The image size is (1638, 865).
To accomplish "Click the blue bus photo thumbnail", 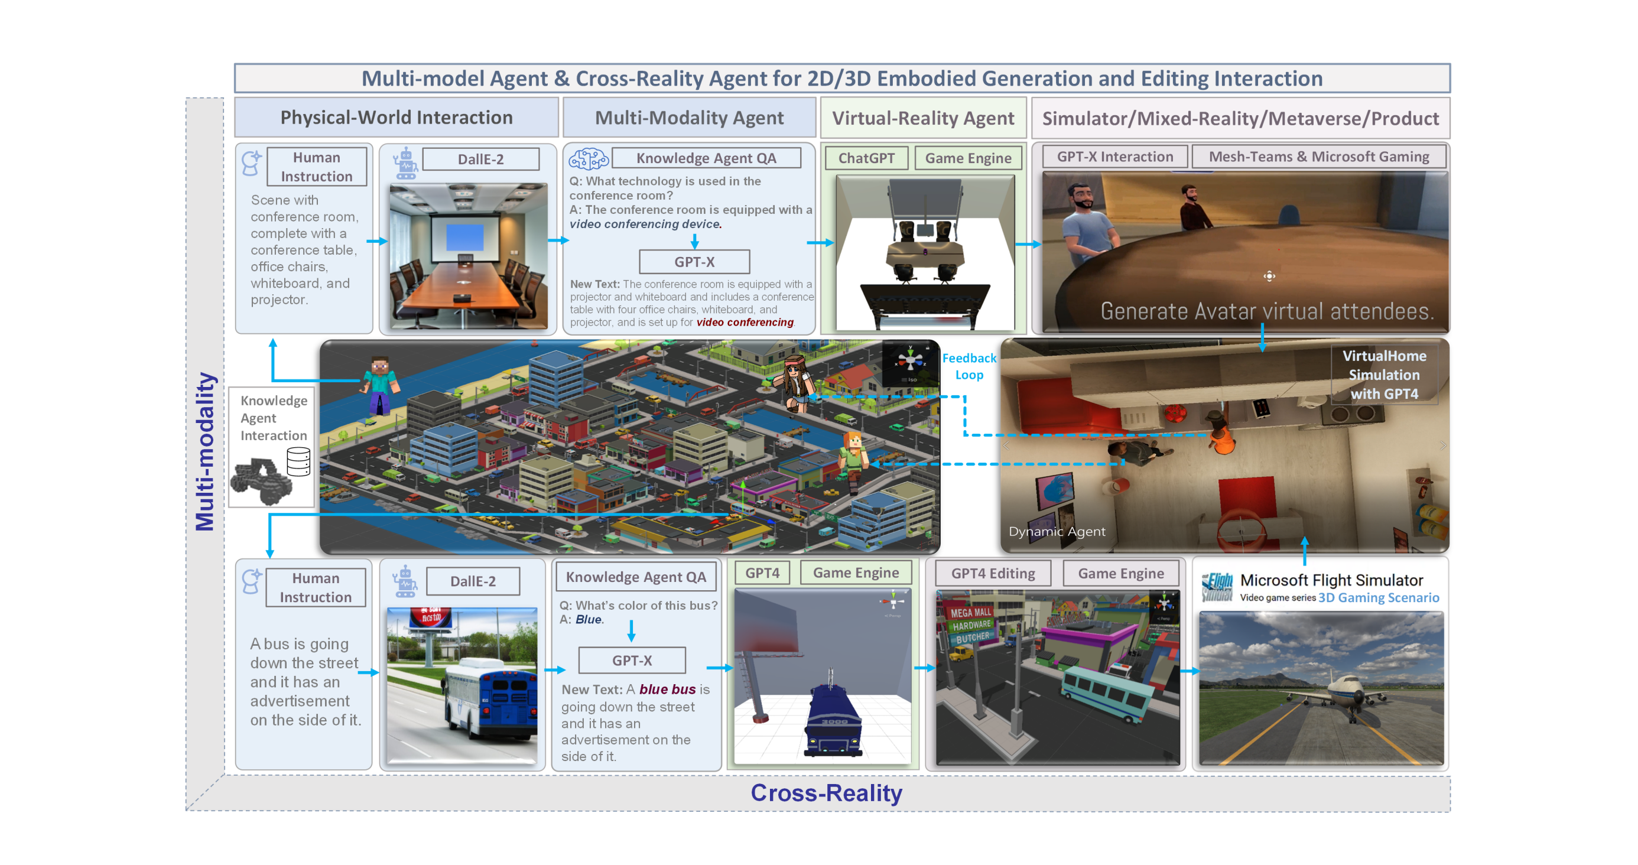I will [x=462, y=685].
